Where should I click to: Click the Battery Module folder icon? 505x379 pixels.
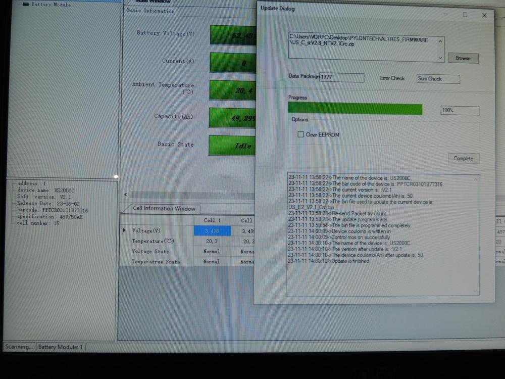tap(26, 4)
